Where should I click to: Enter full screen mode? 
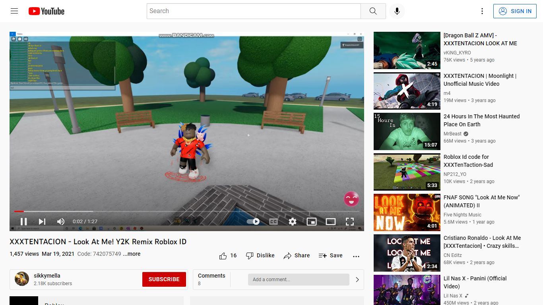click(350, 222)
